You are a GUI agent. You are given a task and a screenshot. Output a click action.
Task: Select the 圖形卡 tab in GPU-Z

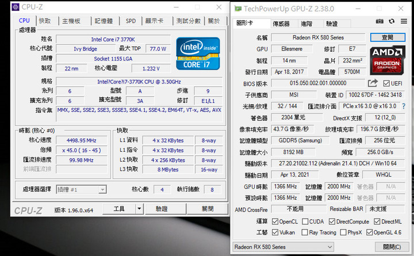pos(252,23)
